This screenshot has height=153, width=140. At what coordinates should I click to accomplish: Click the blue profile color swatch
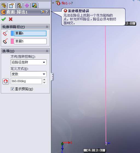[12, 33]
